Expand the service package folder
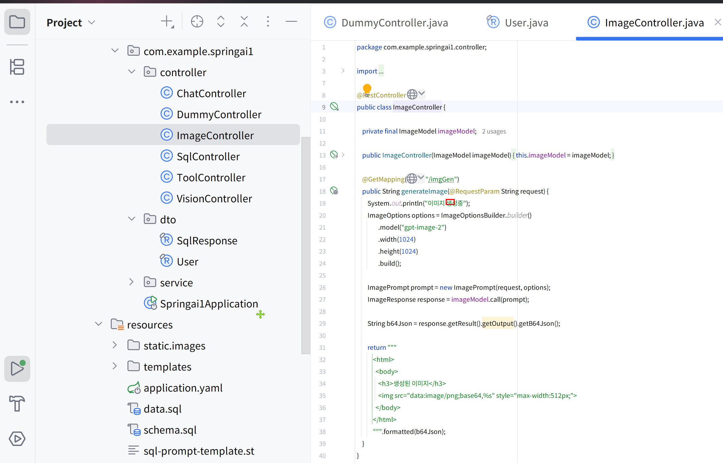 (x=132, y=282)
